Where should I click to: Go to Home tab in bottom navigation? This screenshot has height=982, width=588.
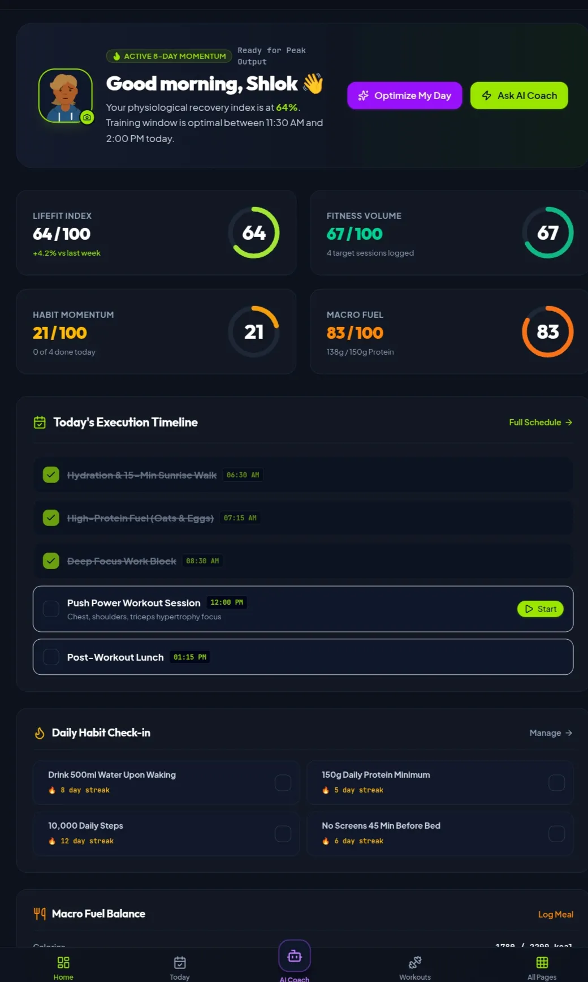(x=63, y=968)
